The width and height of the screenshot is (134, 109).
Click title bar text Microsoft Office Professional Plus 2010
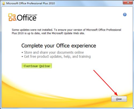(31, 3)
